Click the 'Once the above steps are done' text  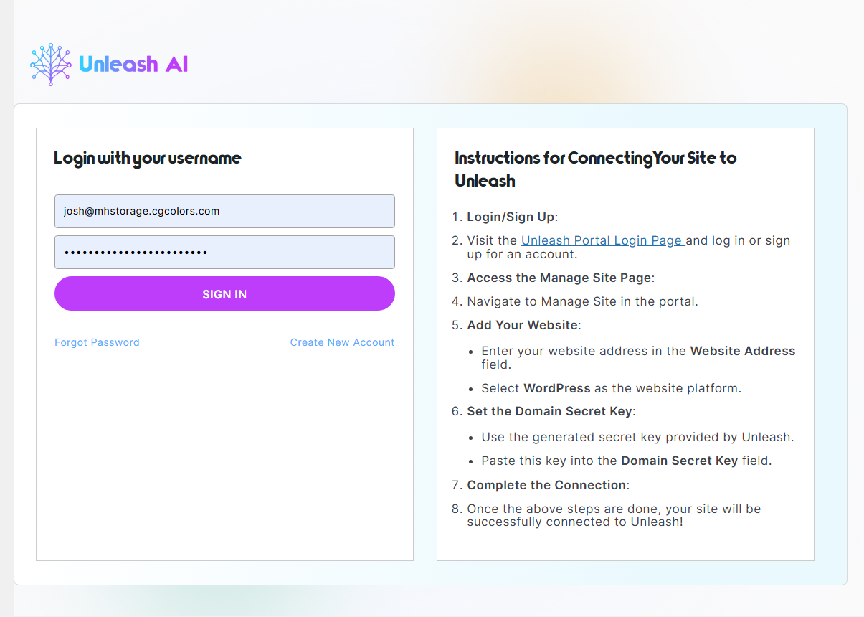(614, 515)
